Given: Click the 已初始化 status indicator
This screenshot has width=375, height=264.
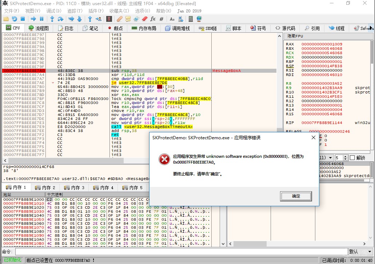Looking at the screenshot, I should pyautogui.click(x=12, y=260).
